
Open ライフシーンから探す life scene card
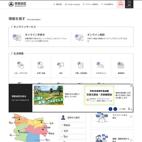point(112,120)
